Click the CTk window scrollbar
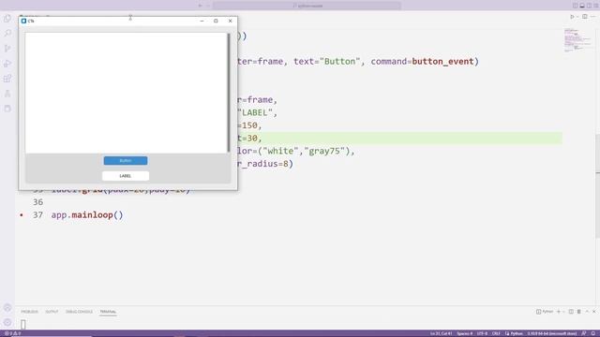 229,93
